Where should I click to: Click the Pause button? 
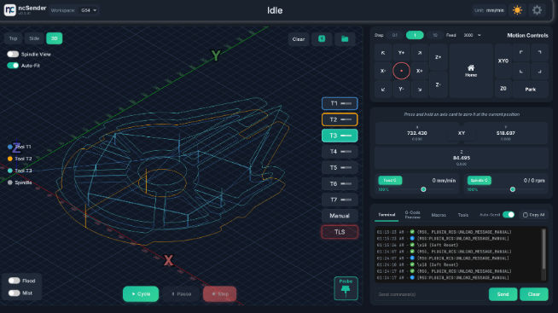click(x=181, y=293)
